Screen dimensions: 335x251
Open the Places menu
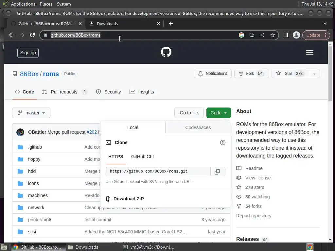[x=46, y=4]
